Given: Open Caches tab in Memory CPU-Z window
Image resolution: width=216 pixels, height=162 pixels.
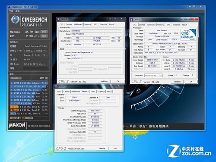Looking at the screenshot, I should (x=67, y=92).
